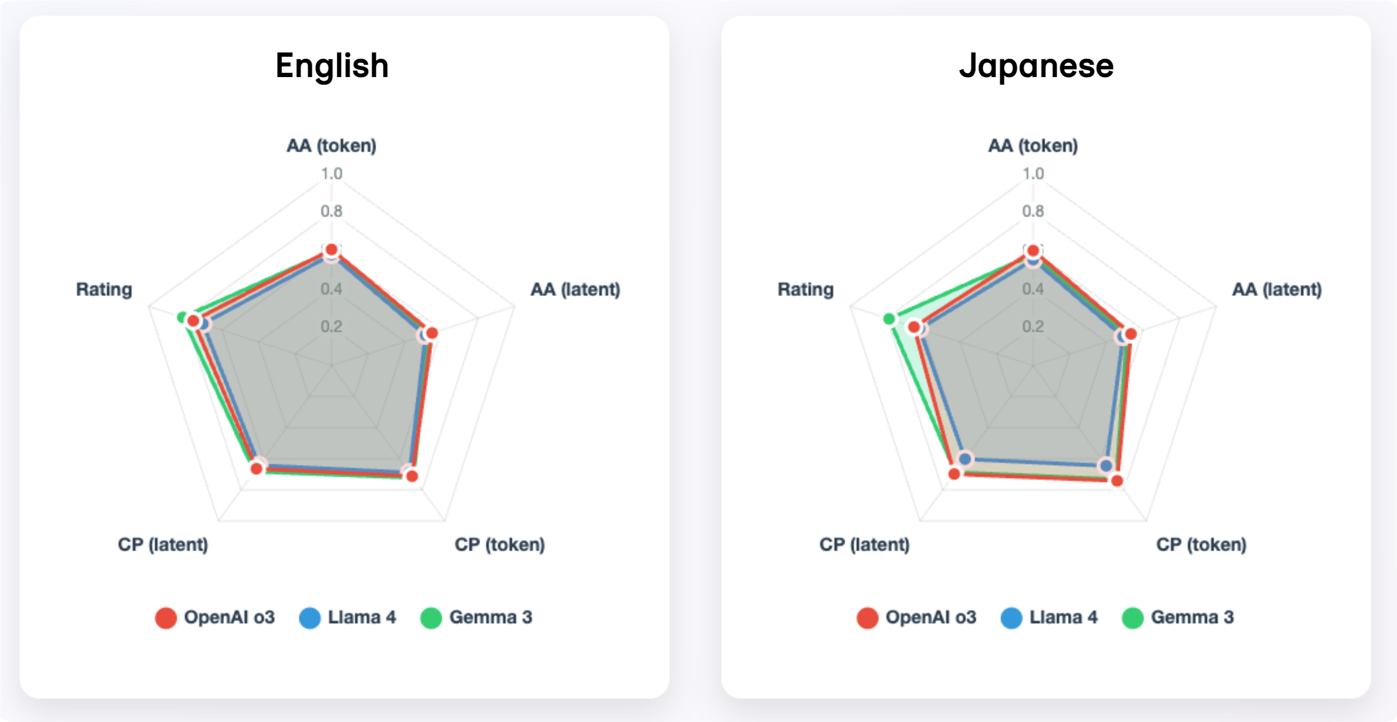Click OpenAI o3 Rating point in English chart

pos(193,321)
